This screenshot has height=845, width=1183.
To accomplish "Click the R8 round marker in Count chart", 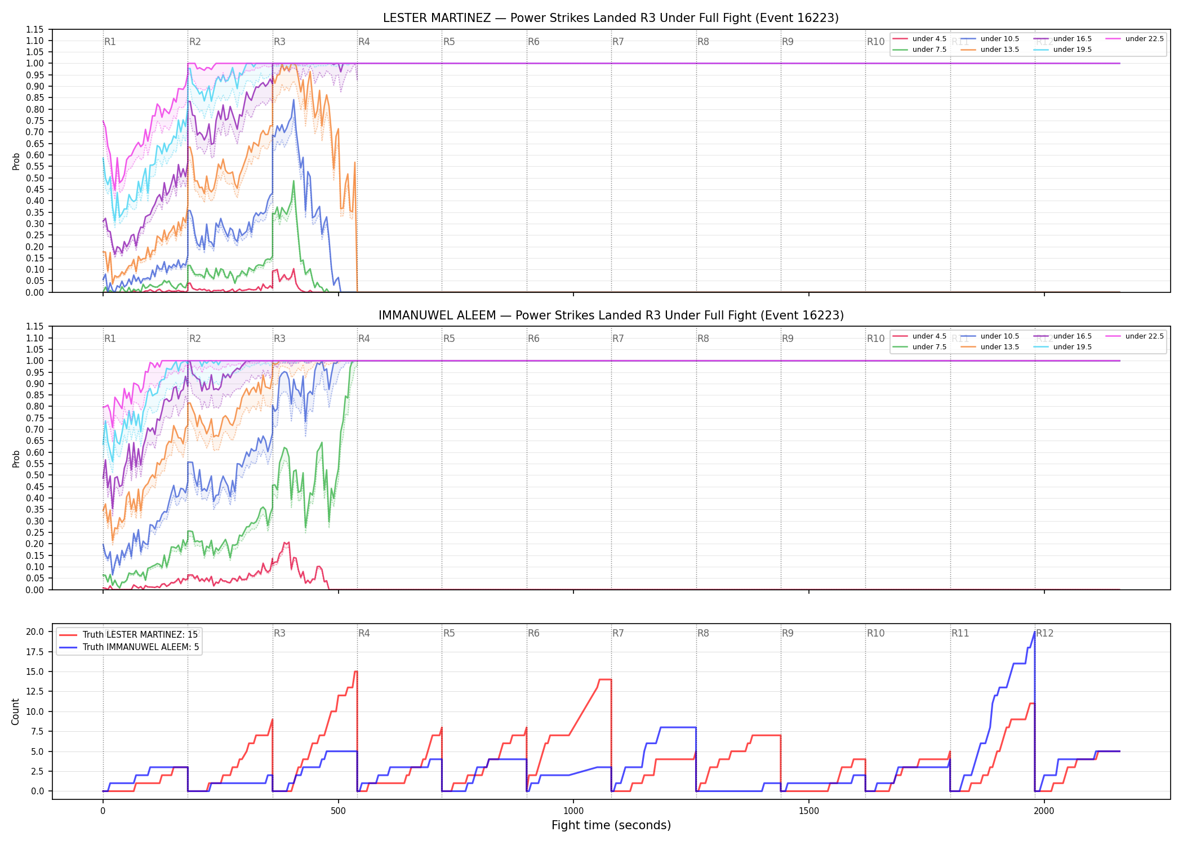I will coord(703,633).
